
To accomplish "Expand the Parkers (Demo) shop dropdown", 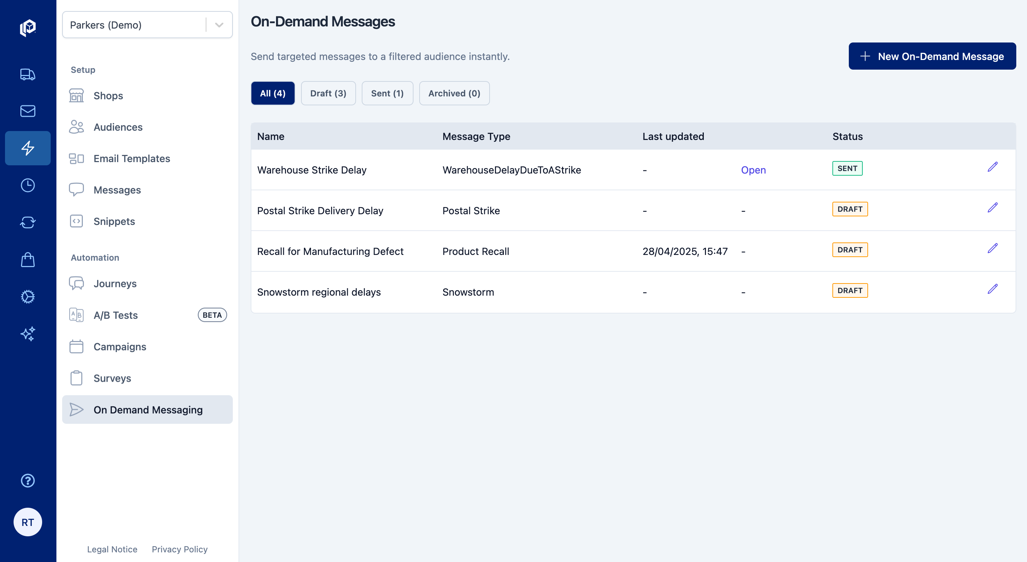I will coord(219,25).
